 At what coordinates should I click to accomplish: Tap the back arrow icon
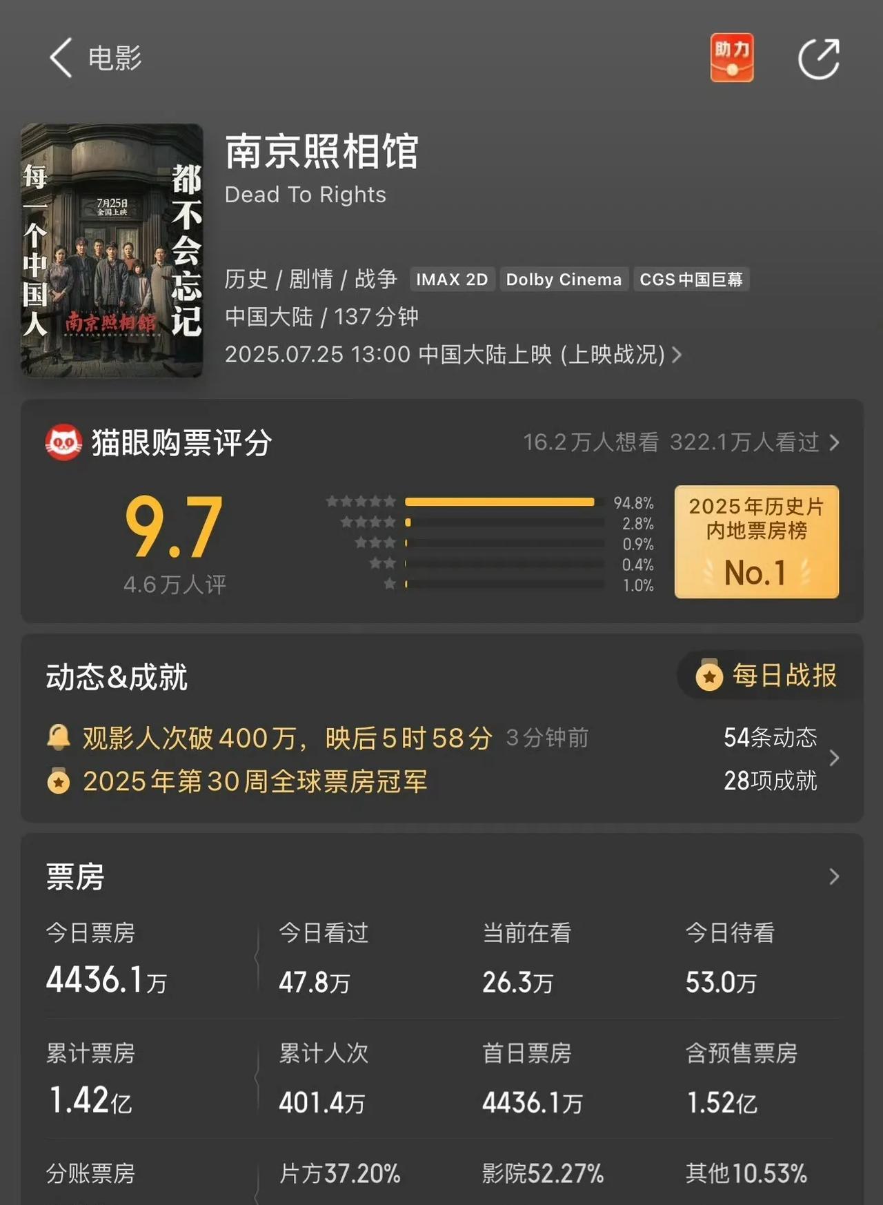(x=61, y=58)
